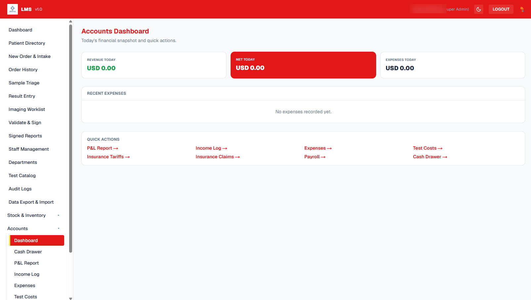531x300 pixels.
Task: Open Staff Management
Action: click(28, 149)
